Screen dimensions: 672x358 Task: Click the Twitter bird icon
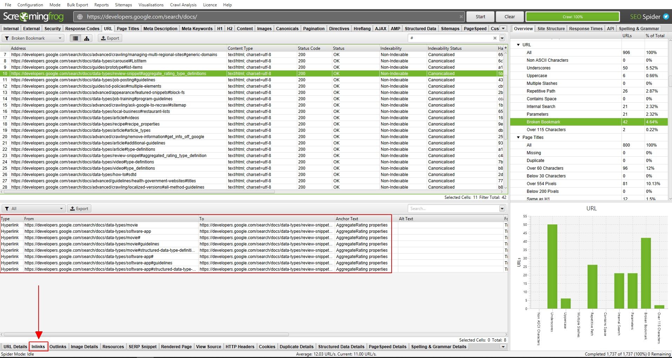click(666, 16)
